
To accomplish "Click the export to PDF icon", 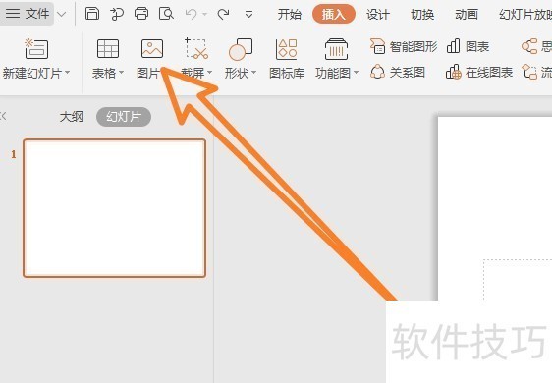I will [x=117, y=14].
